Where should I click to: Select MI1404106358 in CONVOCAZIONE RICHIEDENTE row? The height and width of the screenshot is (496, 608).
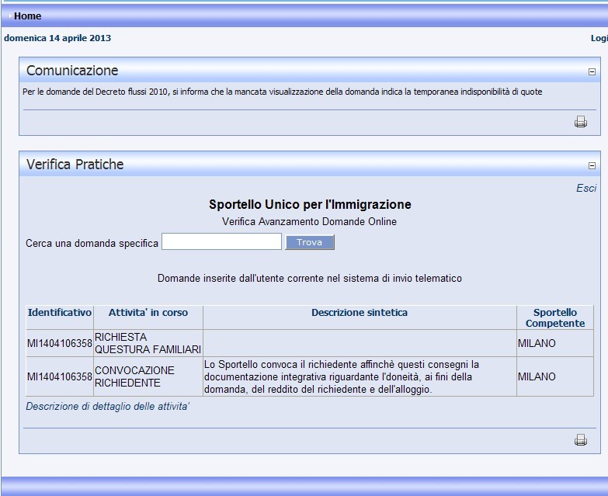pyautogui.click(x=60, y=376)
